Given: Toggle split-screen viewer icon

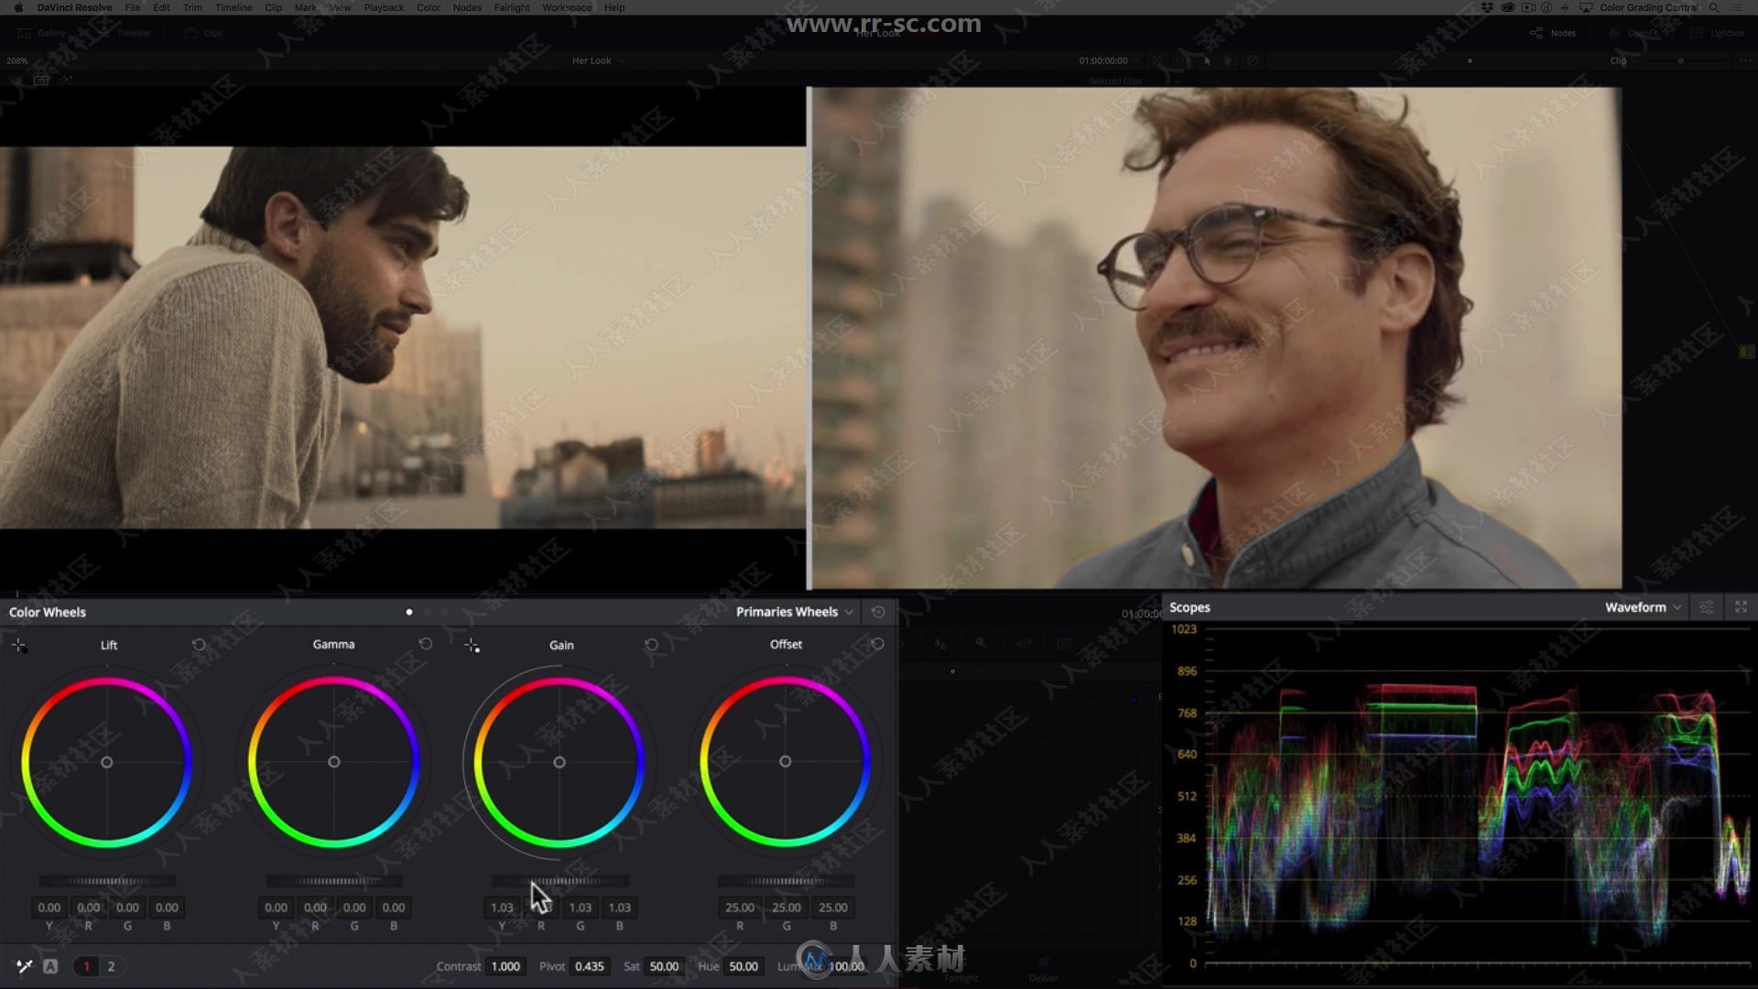Looking at the screenshot, I should point(41,80).
